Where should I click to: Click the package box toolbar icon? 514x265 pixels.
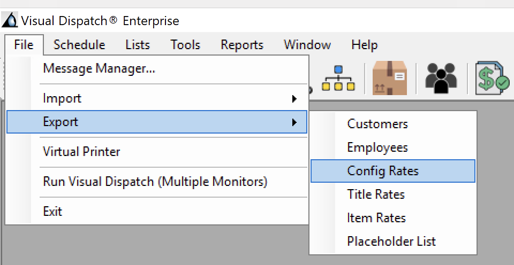click(x=390, y=78)
